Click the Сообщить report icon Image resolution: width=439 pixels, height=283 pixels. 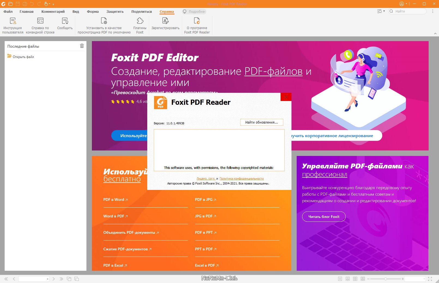point(65,21)
